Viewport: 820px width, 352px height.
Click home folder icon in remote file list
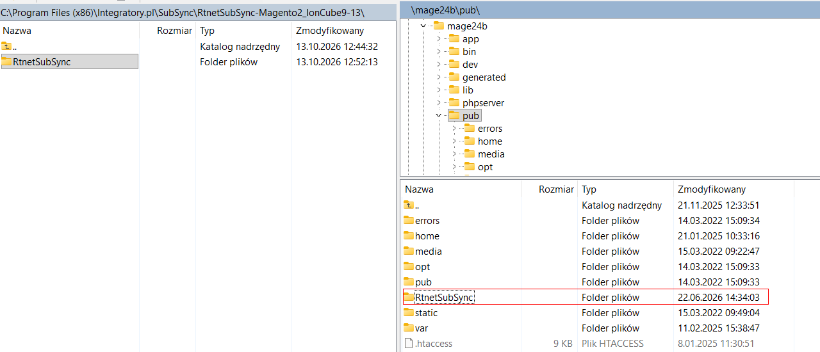coord(409,236)
